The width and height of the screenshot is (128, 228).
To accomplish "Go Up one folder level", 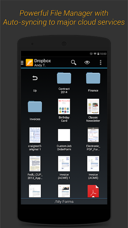I will (35, 83).
